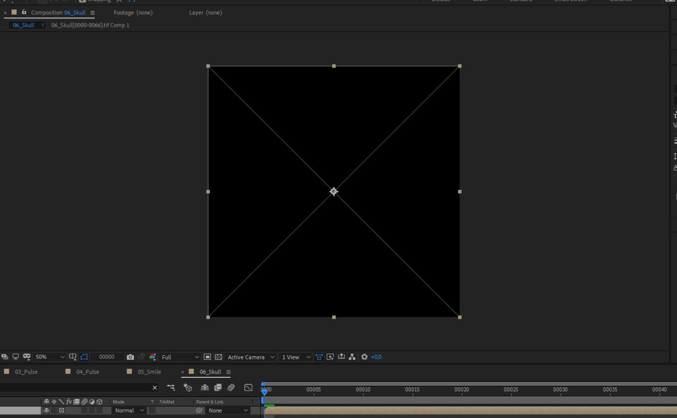Open the 06_Skull timeline panel menu
Screen dimensions: 677x418
(x=228, y=372)
